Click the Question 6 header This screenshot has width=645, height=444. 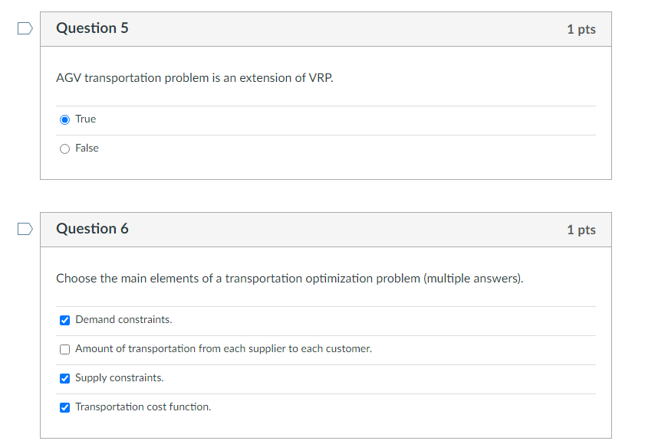click(92, 228)
